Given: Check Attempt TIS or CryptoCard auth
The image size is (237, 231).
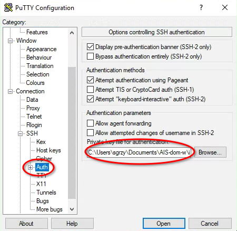Looking at the screenshot, I should tap(90, 90).
